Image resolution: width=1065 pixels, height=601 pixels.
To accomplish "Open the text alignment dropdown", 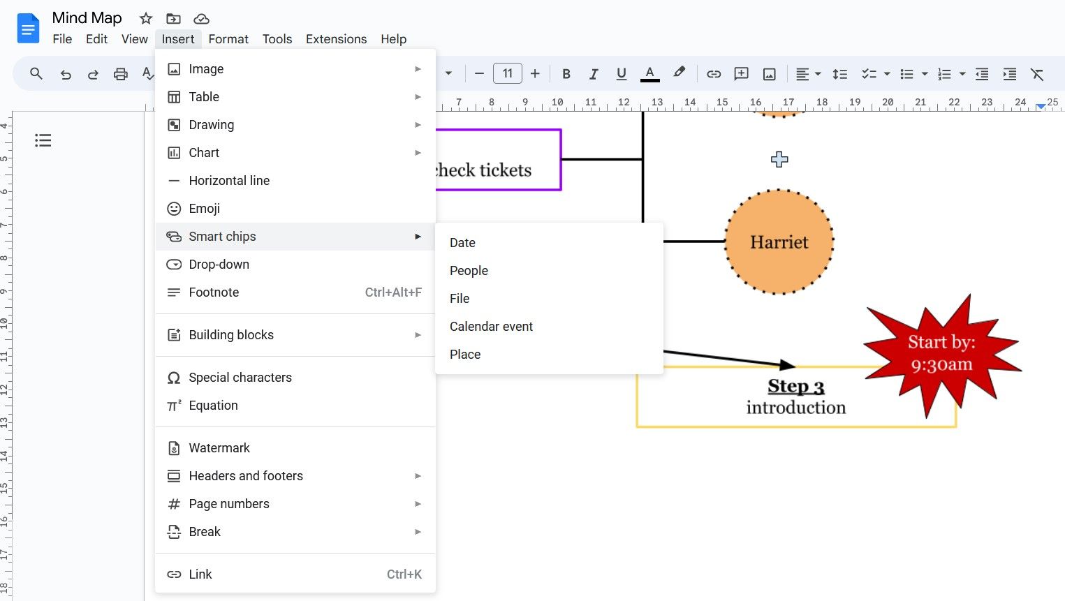I will (808, 73).
